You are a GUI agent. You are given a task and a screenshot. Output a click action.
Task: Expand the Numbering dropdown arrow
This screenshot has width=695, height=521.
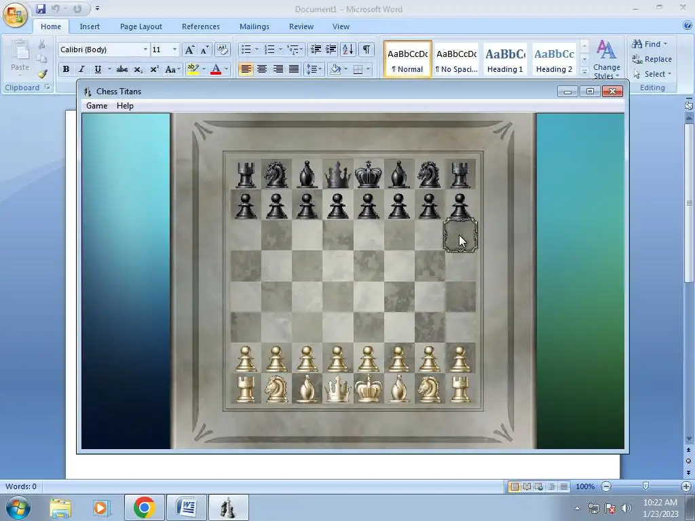click(280, 49)
